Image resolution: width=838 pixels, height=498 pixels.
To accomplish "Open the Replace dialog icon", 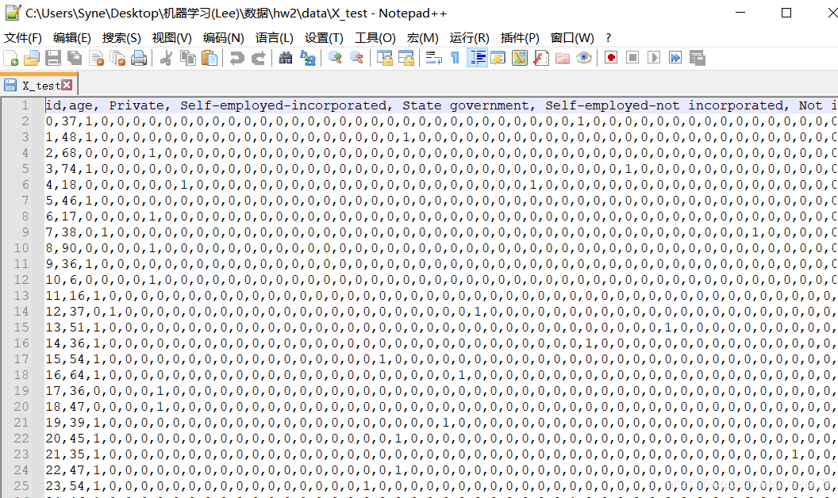I will coord(307,58).
